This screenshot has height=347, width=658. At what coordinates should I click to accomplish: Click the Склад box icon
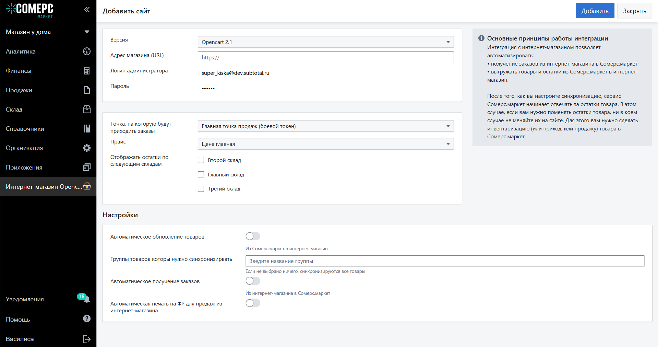pyautogui.click(x=87, y=109)
